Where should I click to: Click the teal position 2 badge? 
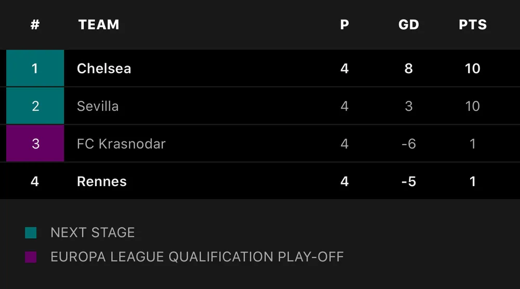[35, 106]
